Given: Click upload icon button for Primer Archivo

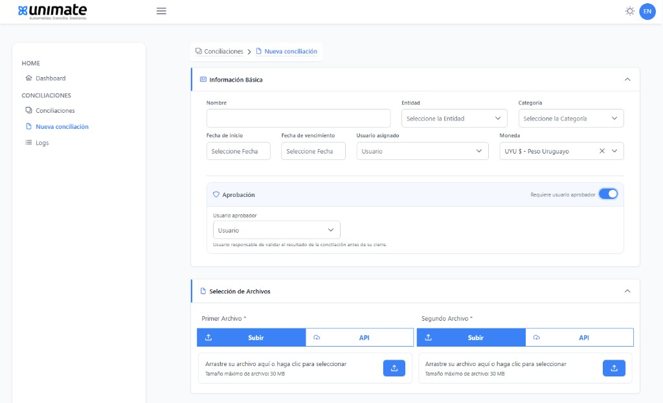Looking at the screenshot, I should click(x=394, y=368).
